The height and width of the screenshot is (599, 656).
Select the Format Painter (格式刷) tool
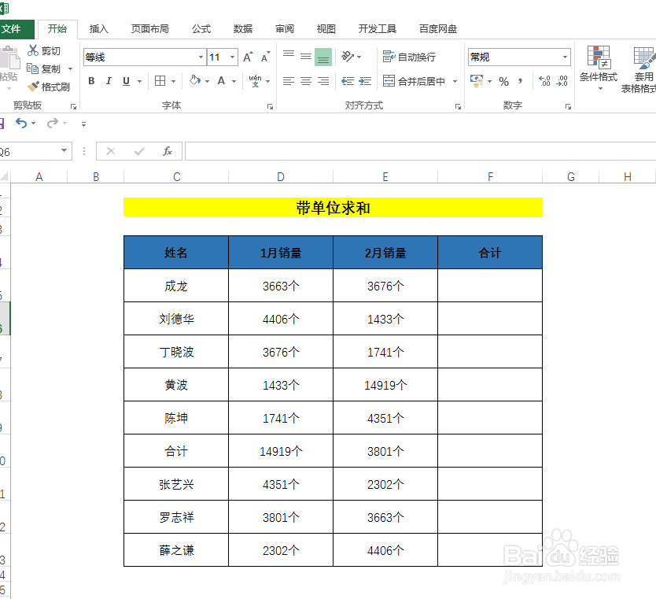click(49, 87)
